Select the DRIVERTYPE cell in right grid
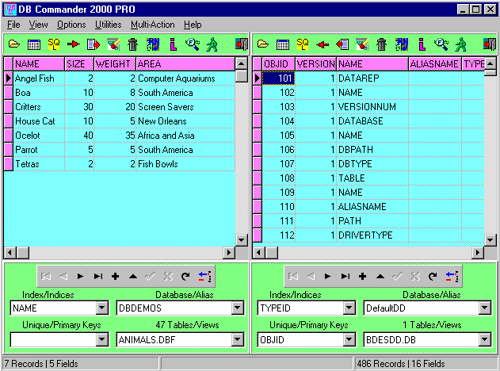Viewport: 500px width, 371px height. point(372,235)
